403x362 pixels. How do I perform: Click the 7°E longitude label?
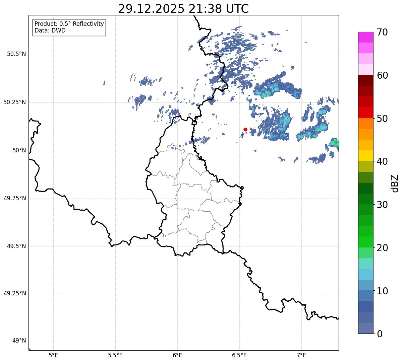click(302, 355)
